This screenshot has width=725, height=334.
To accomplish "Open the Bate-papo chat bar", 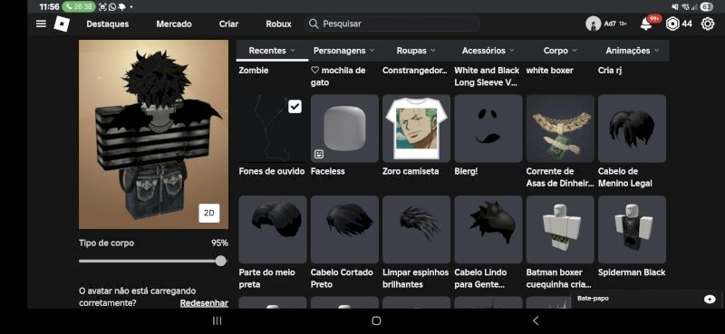I will [x=646, y=299].
